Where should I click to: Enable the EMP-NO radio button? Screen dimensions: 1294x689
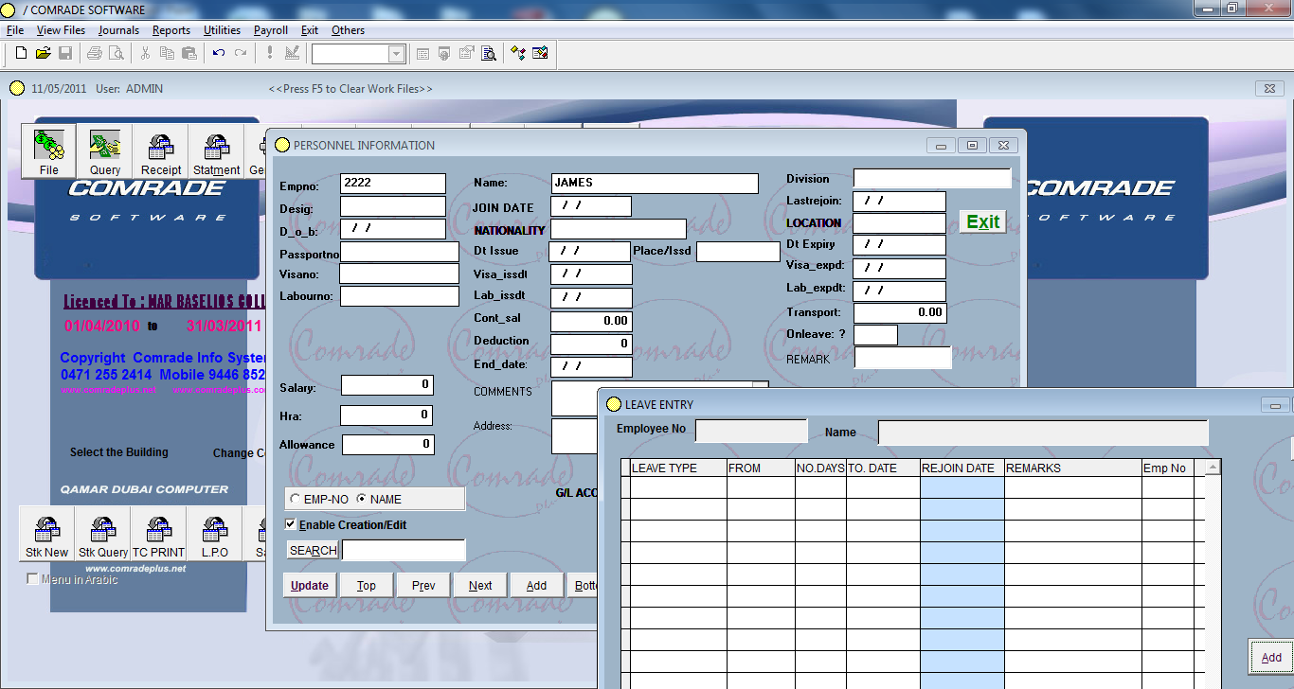coord(296,500)
